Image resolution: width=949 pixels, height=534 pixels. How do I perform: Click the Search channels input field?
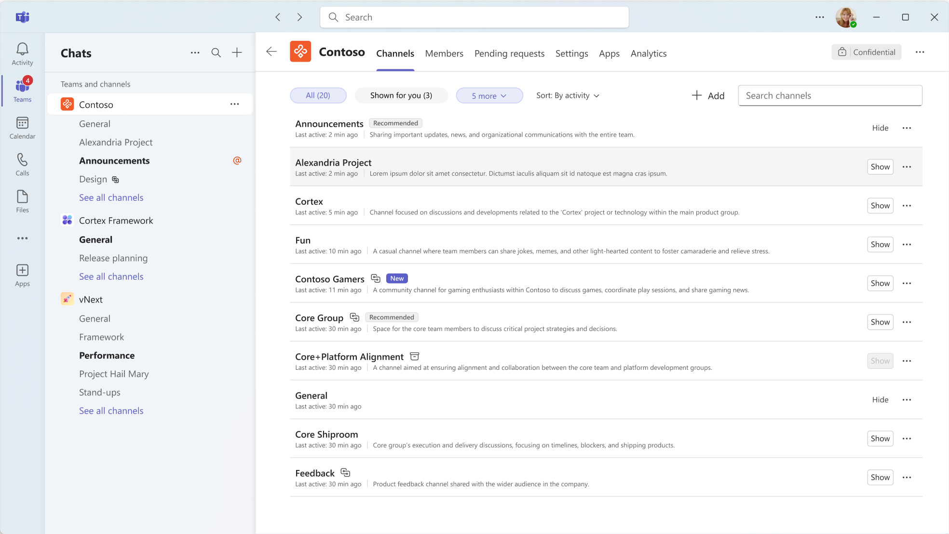coord(830,96)
